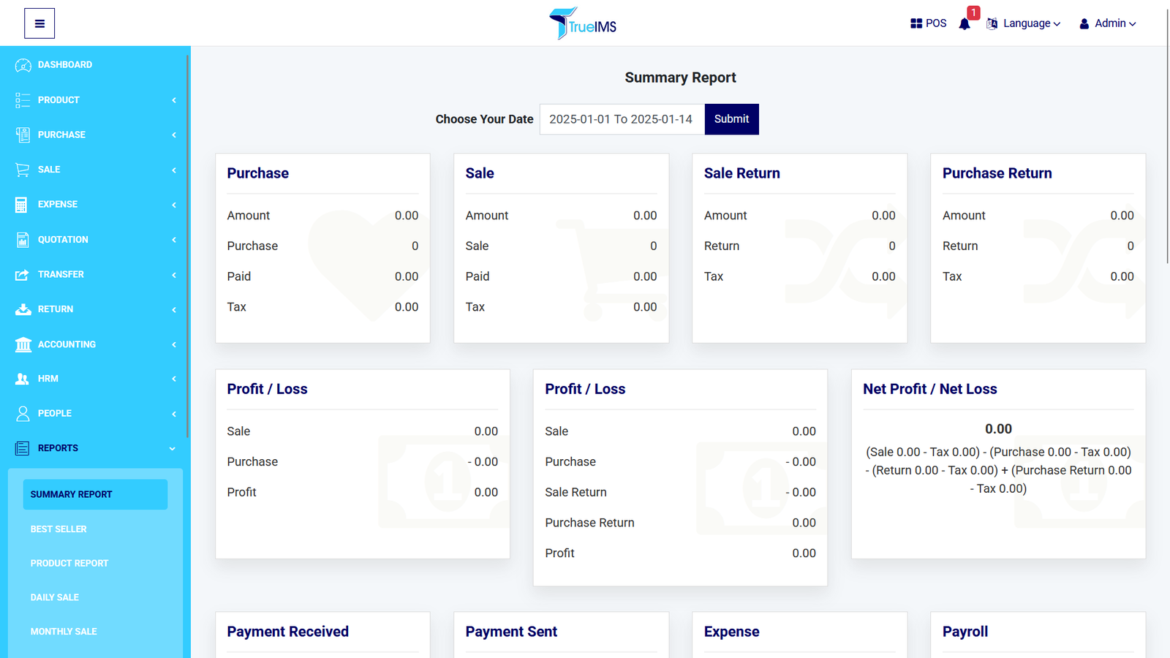Open the Daily Sale report

click(55, 597)
